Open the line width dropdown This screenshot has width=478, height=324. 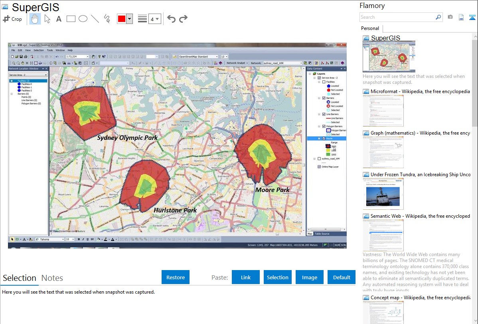coord(154,19)
